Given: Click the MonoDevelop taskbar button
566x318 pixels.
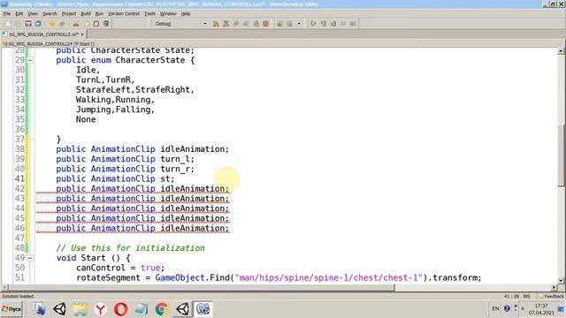Looking at the screenshot, I should (x=203, y=309).
